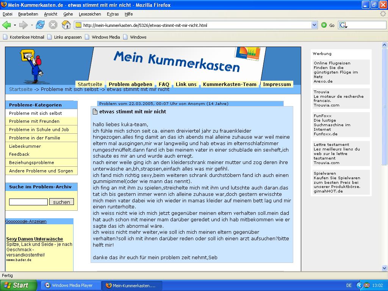Go to the browser Home page icon
The image size is (388, 291).
(x=66, y=25)
